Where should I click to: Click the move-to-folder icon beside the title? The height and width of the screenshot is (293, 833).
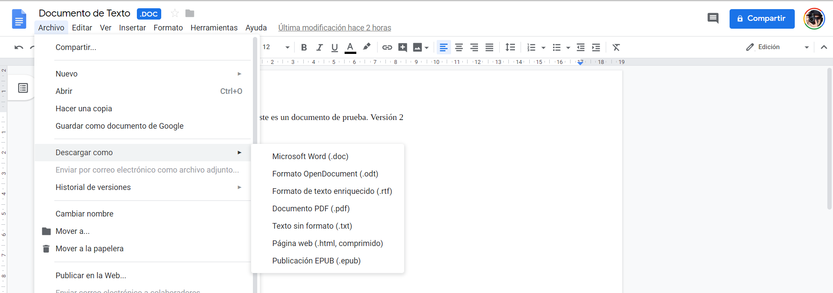(x=190, y=13)
